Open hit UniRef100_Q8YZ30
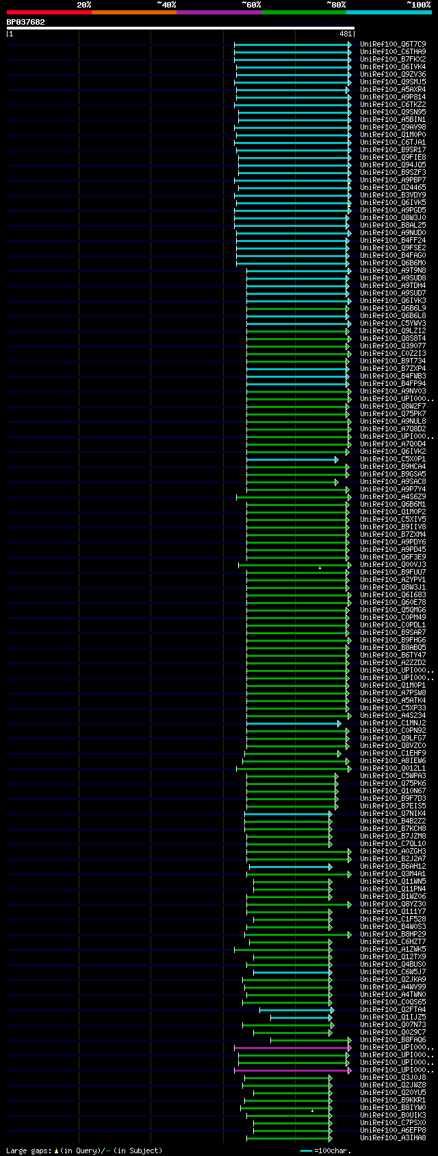 click(393, 904)
